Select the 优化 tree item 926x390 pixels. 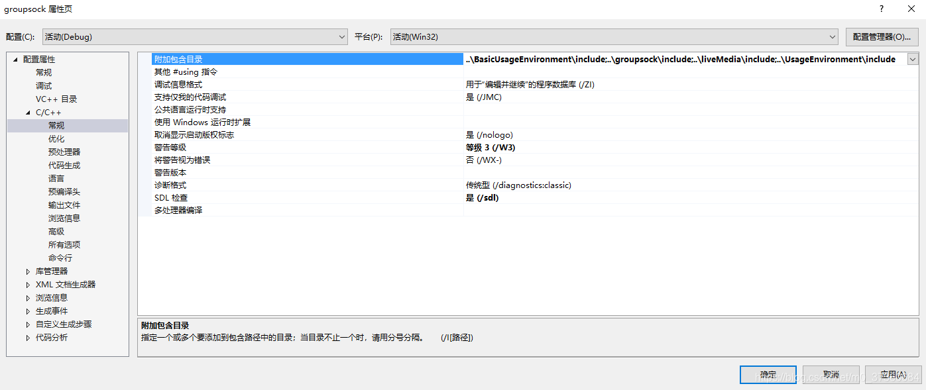click(x=56, y=139)
